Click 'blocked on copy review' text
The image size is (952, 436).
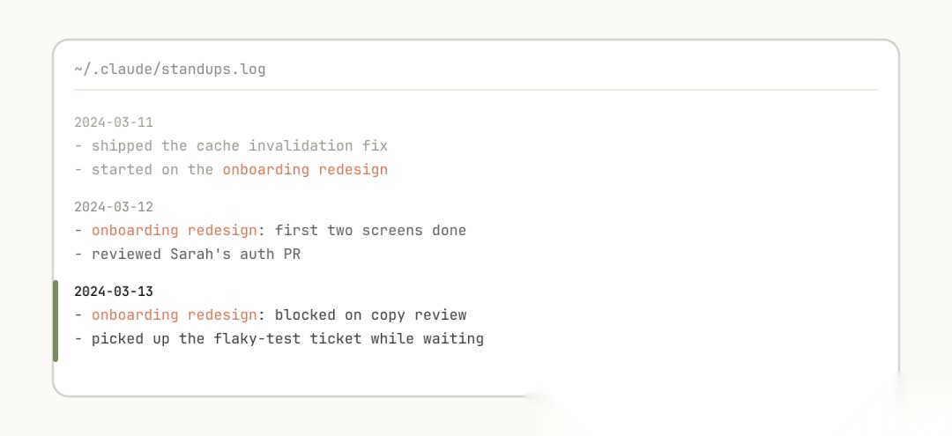point(370,315)
